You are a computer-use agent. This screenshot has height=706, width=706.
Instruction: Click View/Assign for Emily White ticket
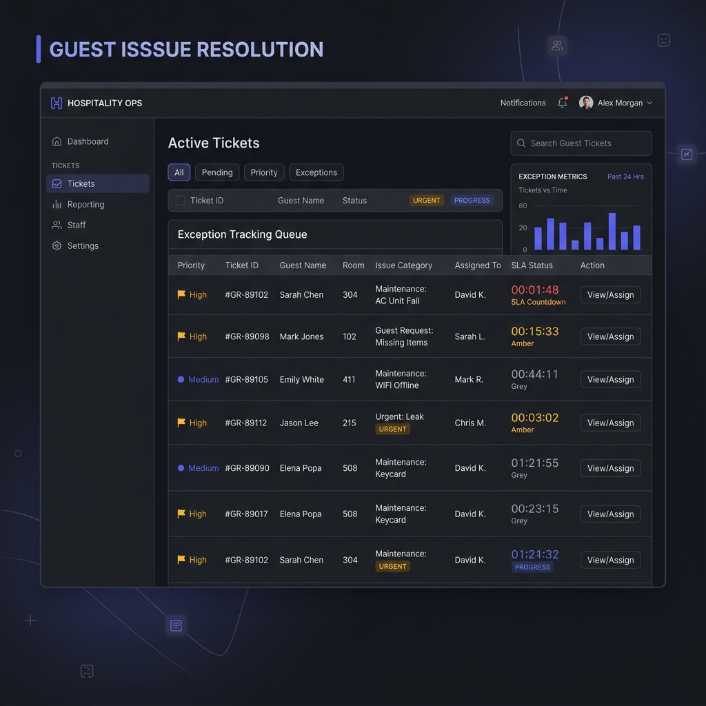point(610,380)
